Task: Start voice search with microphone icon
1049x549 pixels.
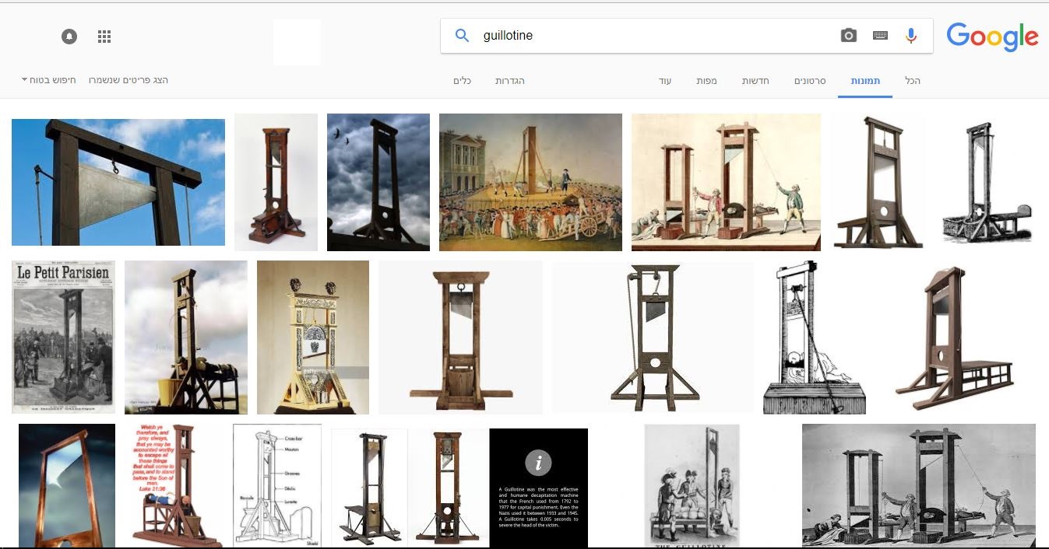Action: coord(910,35)
